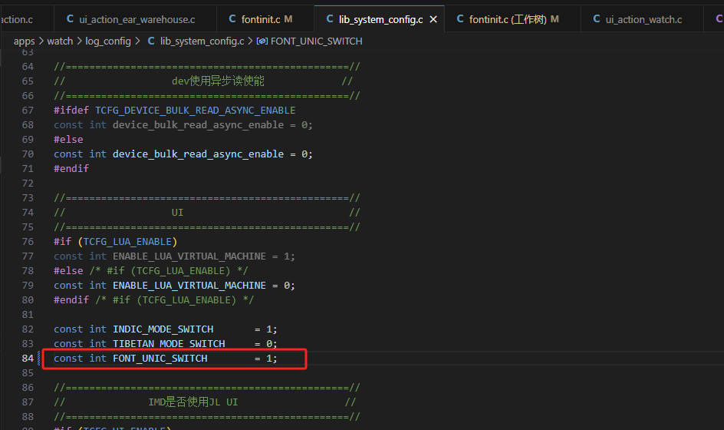Click the C icon in the breadcrumb path
Viewport: 724px width, 430px height.
click(151, 41)
